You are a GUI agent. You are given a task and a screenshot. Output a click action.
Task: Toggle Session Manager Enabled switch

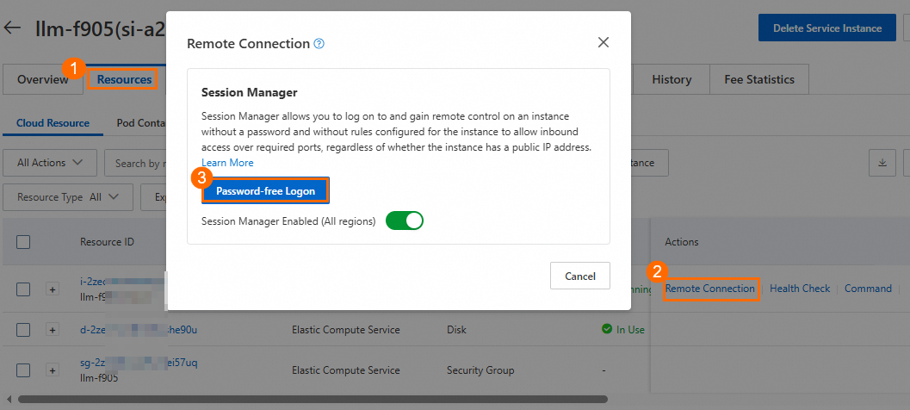405,221
